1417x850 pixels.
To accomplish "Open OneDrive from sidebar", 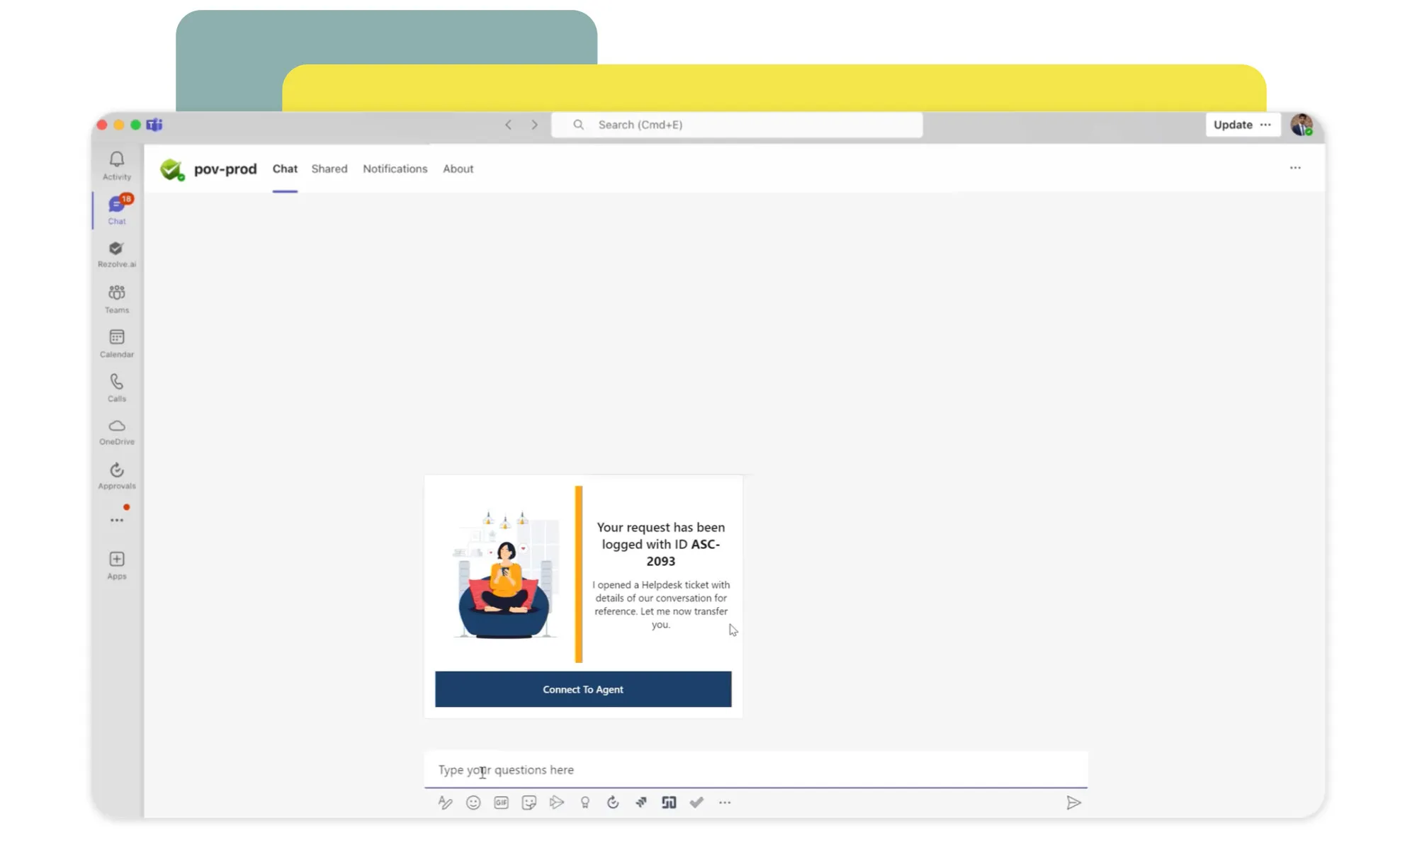I will [117, 431].
